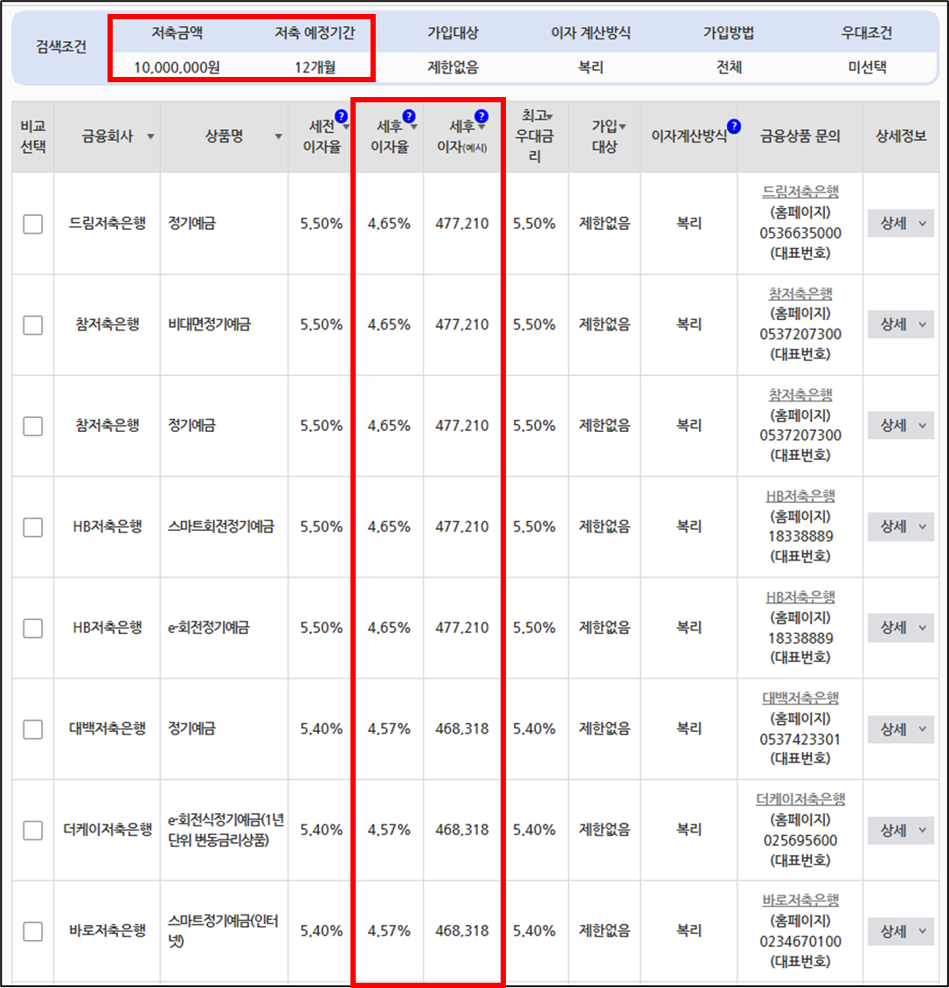The width and height of the screenshot is (949, 988).
Task: Check the HB저축은행 스마트회전정기예금 compare box
Action: click(32, 526)
